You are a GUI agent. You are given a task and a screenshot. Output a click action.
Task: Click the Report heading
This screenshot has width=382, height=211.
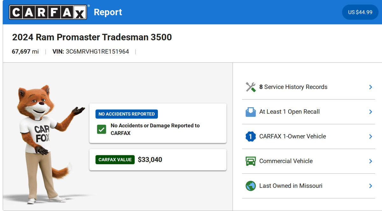click(108, 12)
